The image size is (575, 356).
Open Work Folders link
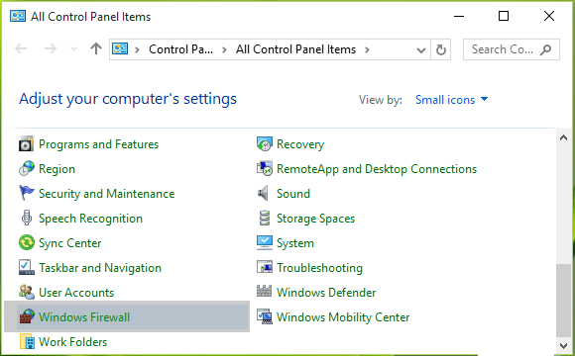[x=73, y=342]
